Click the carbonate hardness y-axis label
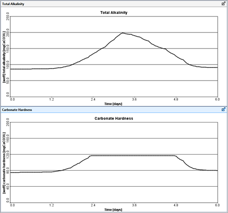 click(x=4, y=163)
